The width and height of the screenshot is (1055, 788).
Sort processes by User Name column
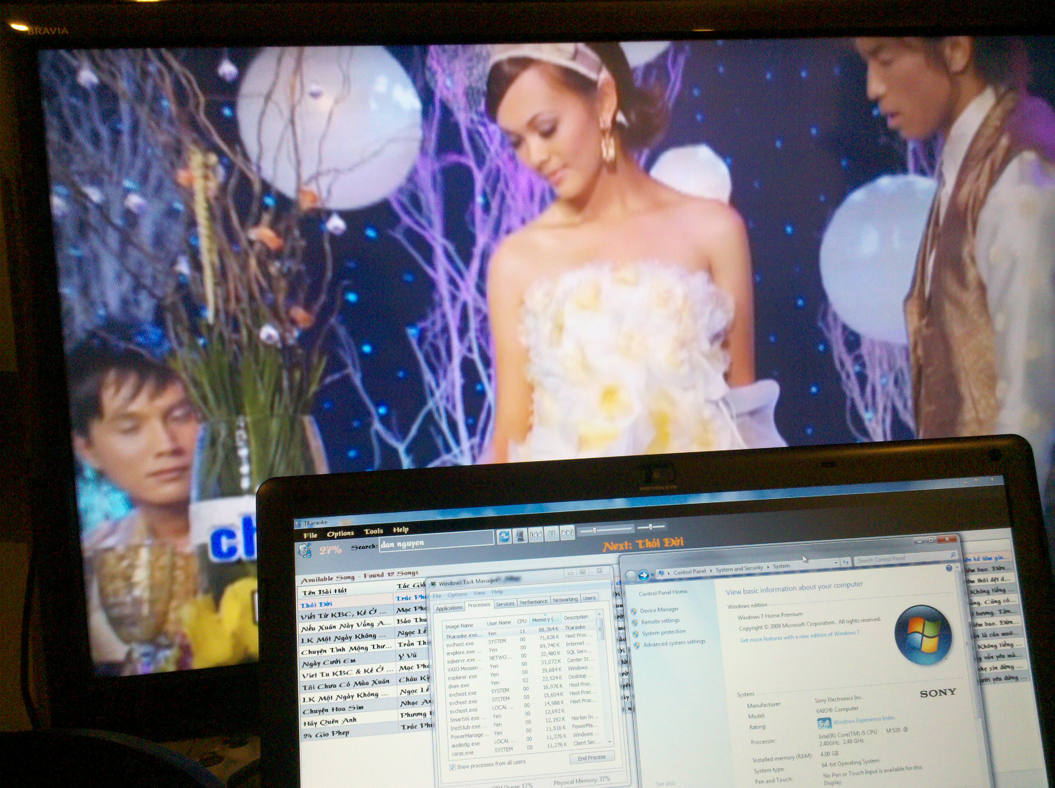point(499,623)
